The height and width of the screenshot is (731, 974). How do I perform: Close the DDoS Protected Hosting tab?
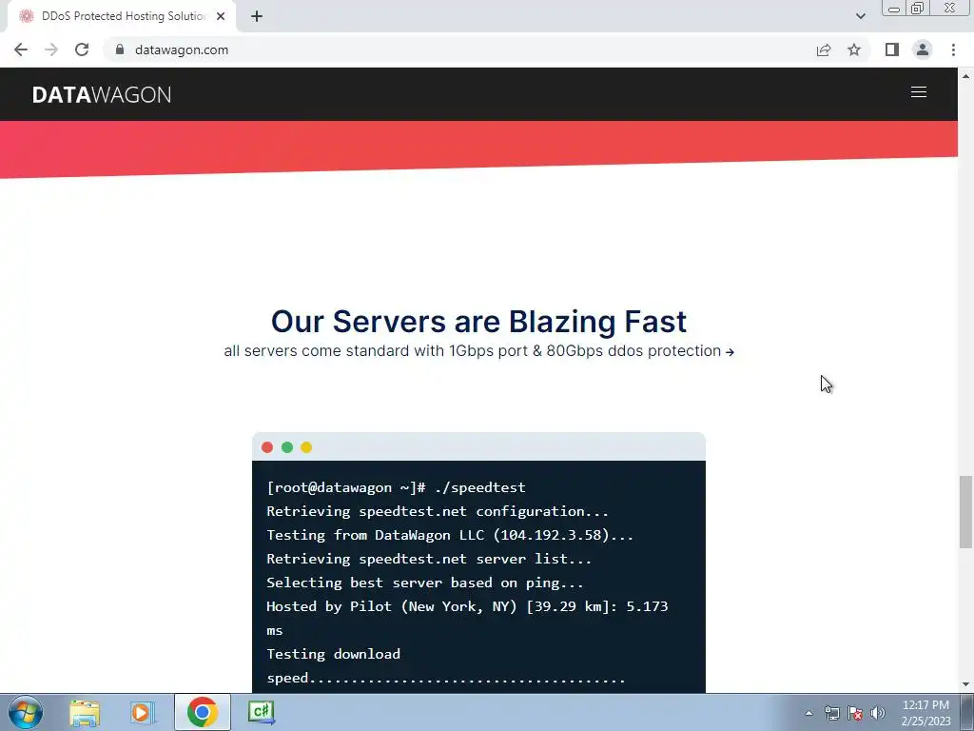[221, 16]
